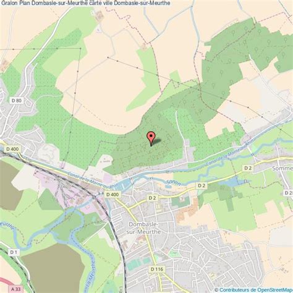293x293 pixels.
Task: Click the D 116 road shield
Action: pyautogui.click(x=157, y=269)
